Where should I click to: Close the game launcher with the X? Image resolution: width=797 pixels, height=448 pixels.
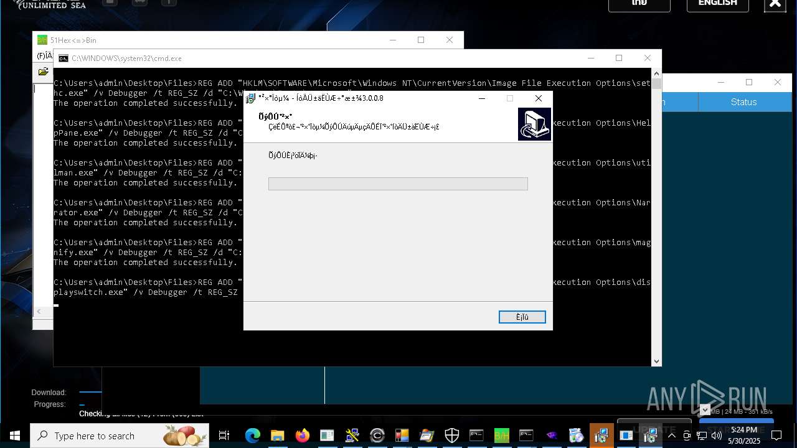(x=775, y=4)
